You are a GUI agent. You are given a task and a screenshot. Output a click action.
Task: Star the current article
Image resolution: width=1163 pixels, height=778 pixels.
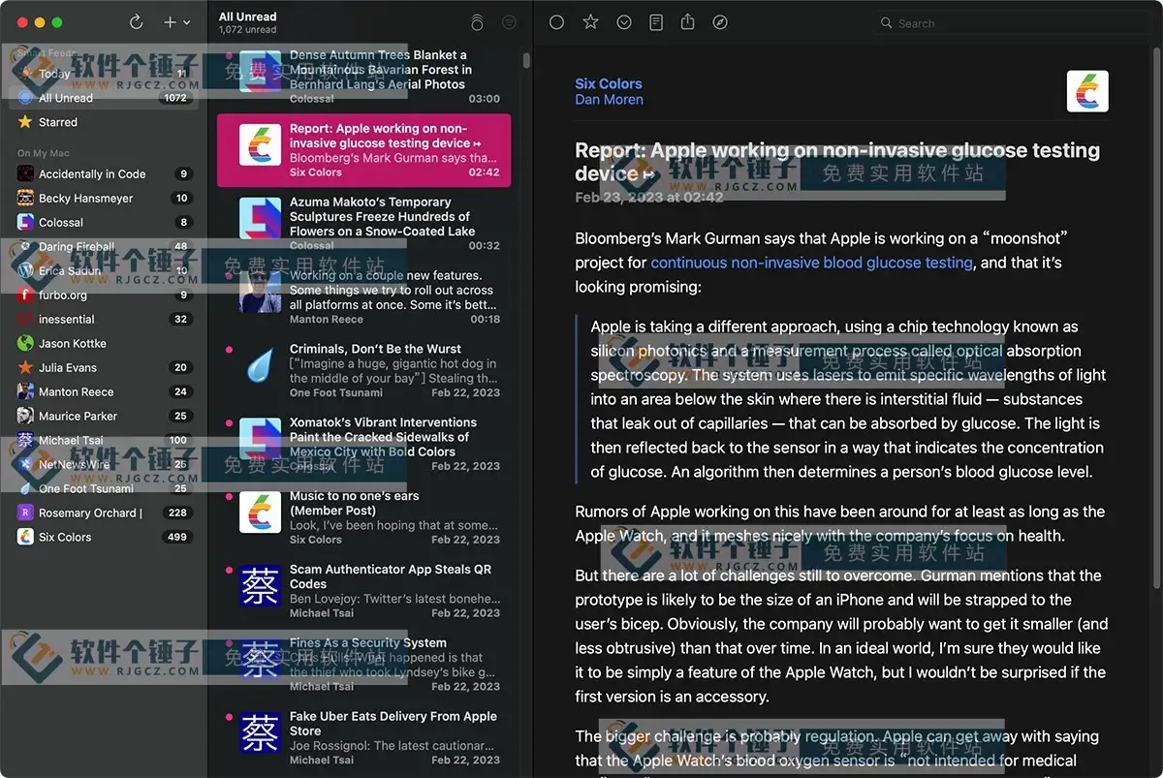point(590,22)
